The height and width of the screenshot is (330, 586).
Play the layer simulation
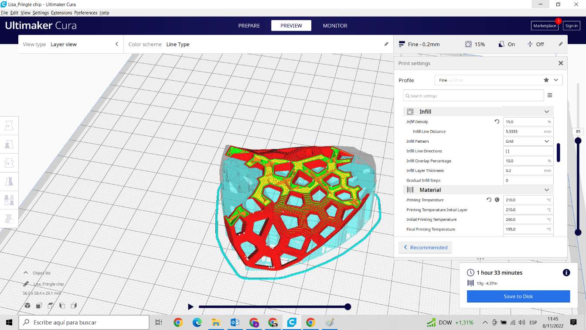[191, 307]
